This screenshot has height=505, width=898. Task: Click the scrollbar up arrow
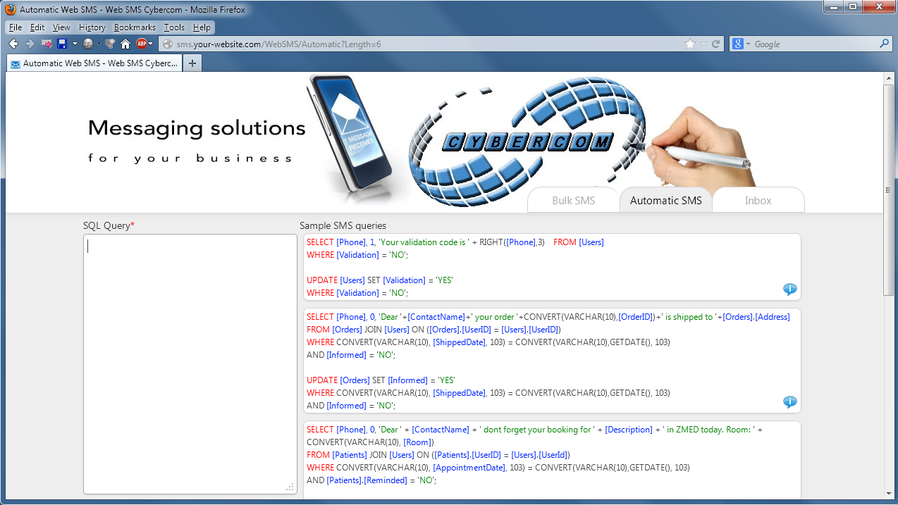[888, 77]
